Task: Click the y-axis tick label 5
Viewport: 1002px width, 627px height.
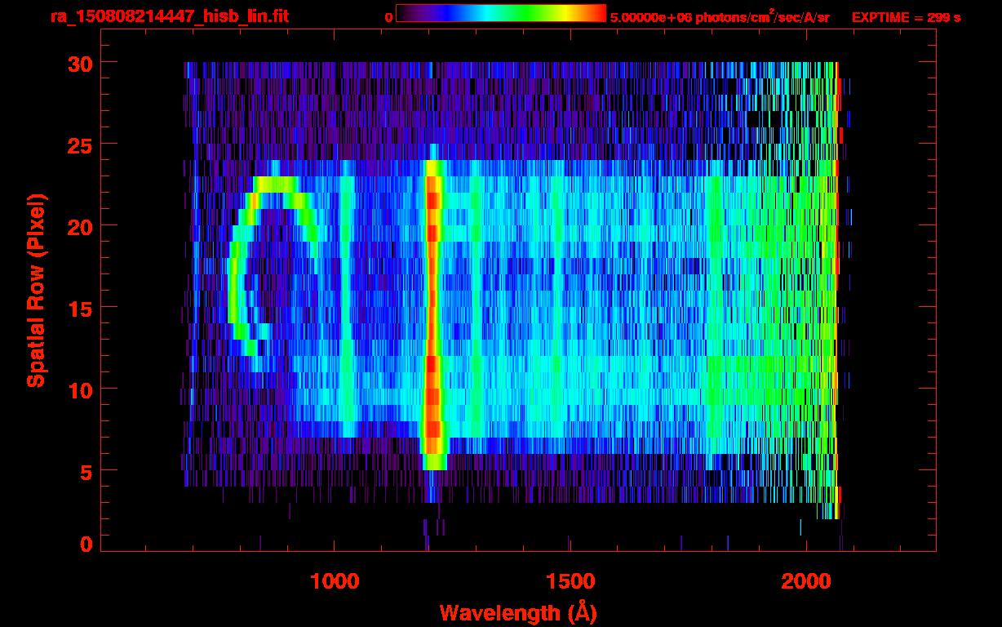Action: [x=86, y=471]
